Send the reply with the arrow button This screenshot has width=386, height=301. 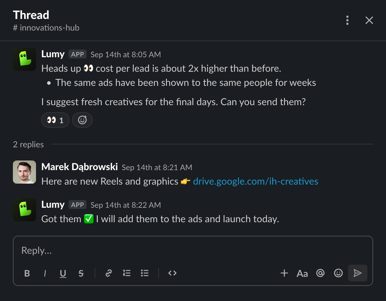(x=358, y=273)
